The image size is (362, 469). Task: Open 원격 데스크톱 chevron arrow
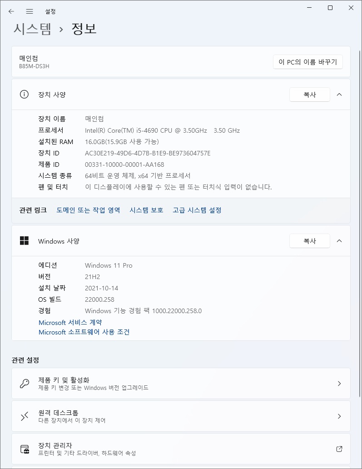click(x=339, y=416)
